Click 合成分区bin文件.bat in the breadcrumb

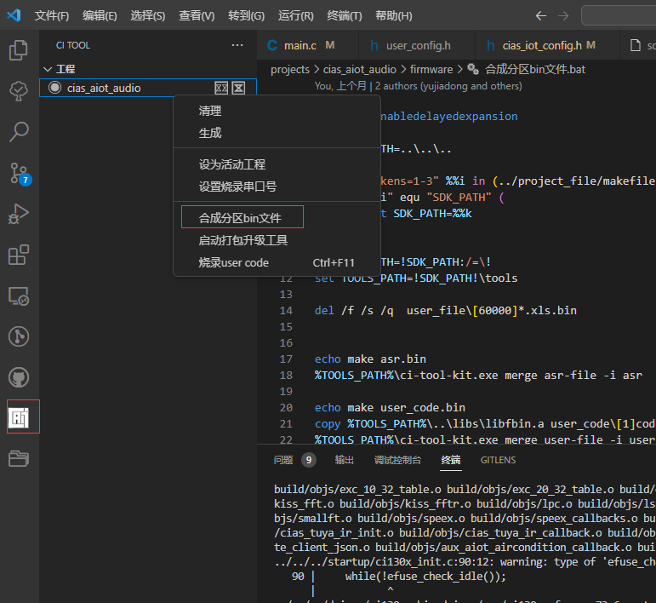click(x=535, y=70)
